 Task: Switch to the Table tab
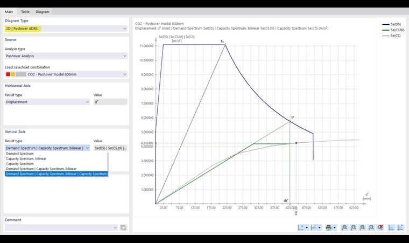click(x=25, y=11)
